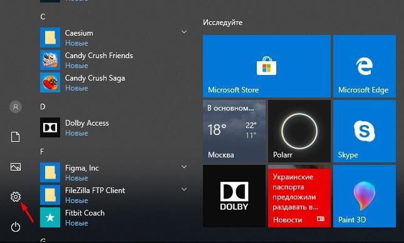Launch Candy Crush Friends app icon
The width and height of the screenshot is (404, 243).
pyautogui.click(x=50, y=60)
